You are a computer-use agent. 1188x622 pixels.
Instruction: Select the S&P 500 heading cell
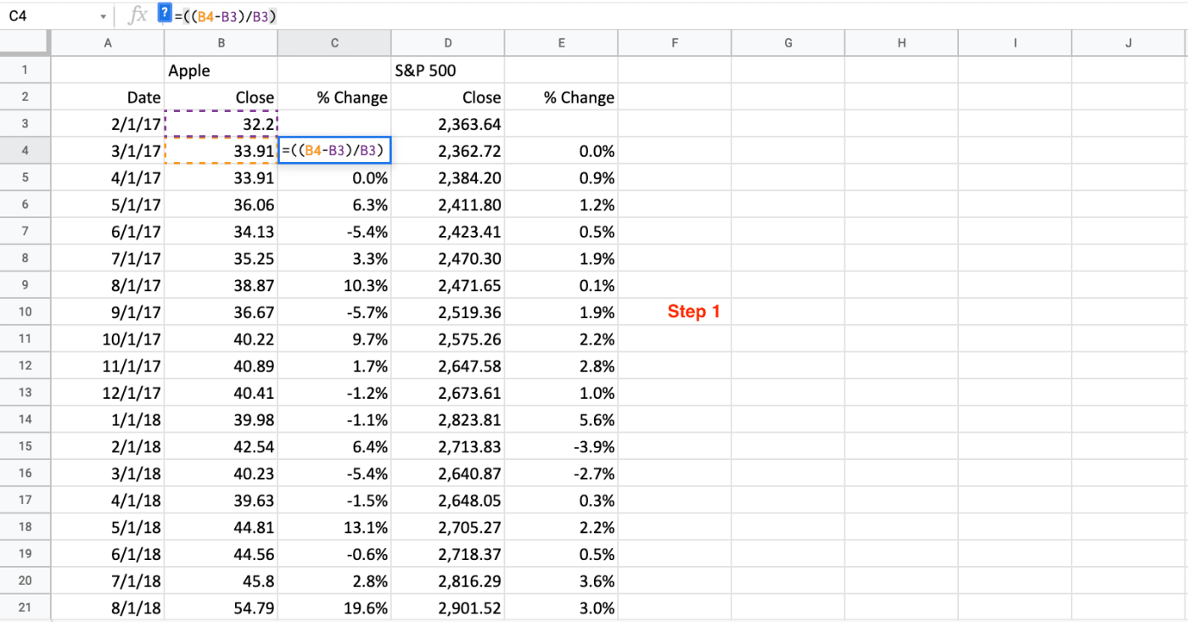click(x=447, y=70)
